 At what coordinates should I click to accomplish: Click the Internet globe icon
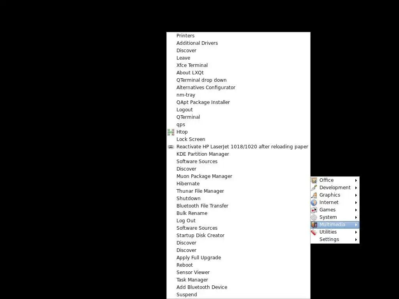[x=314, y=202]
